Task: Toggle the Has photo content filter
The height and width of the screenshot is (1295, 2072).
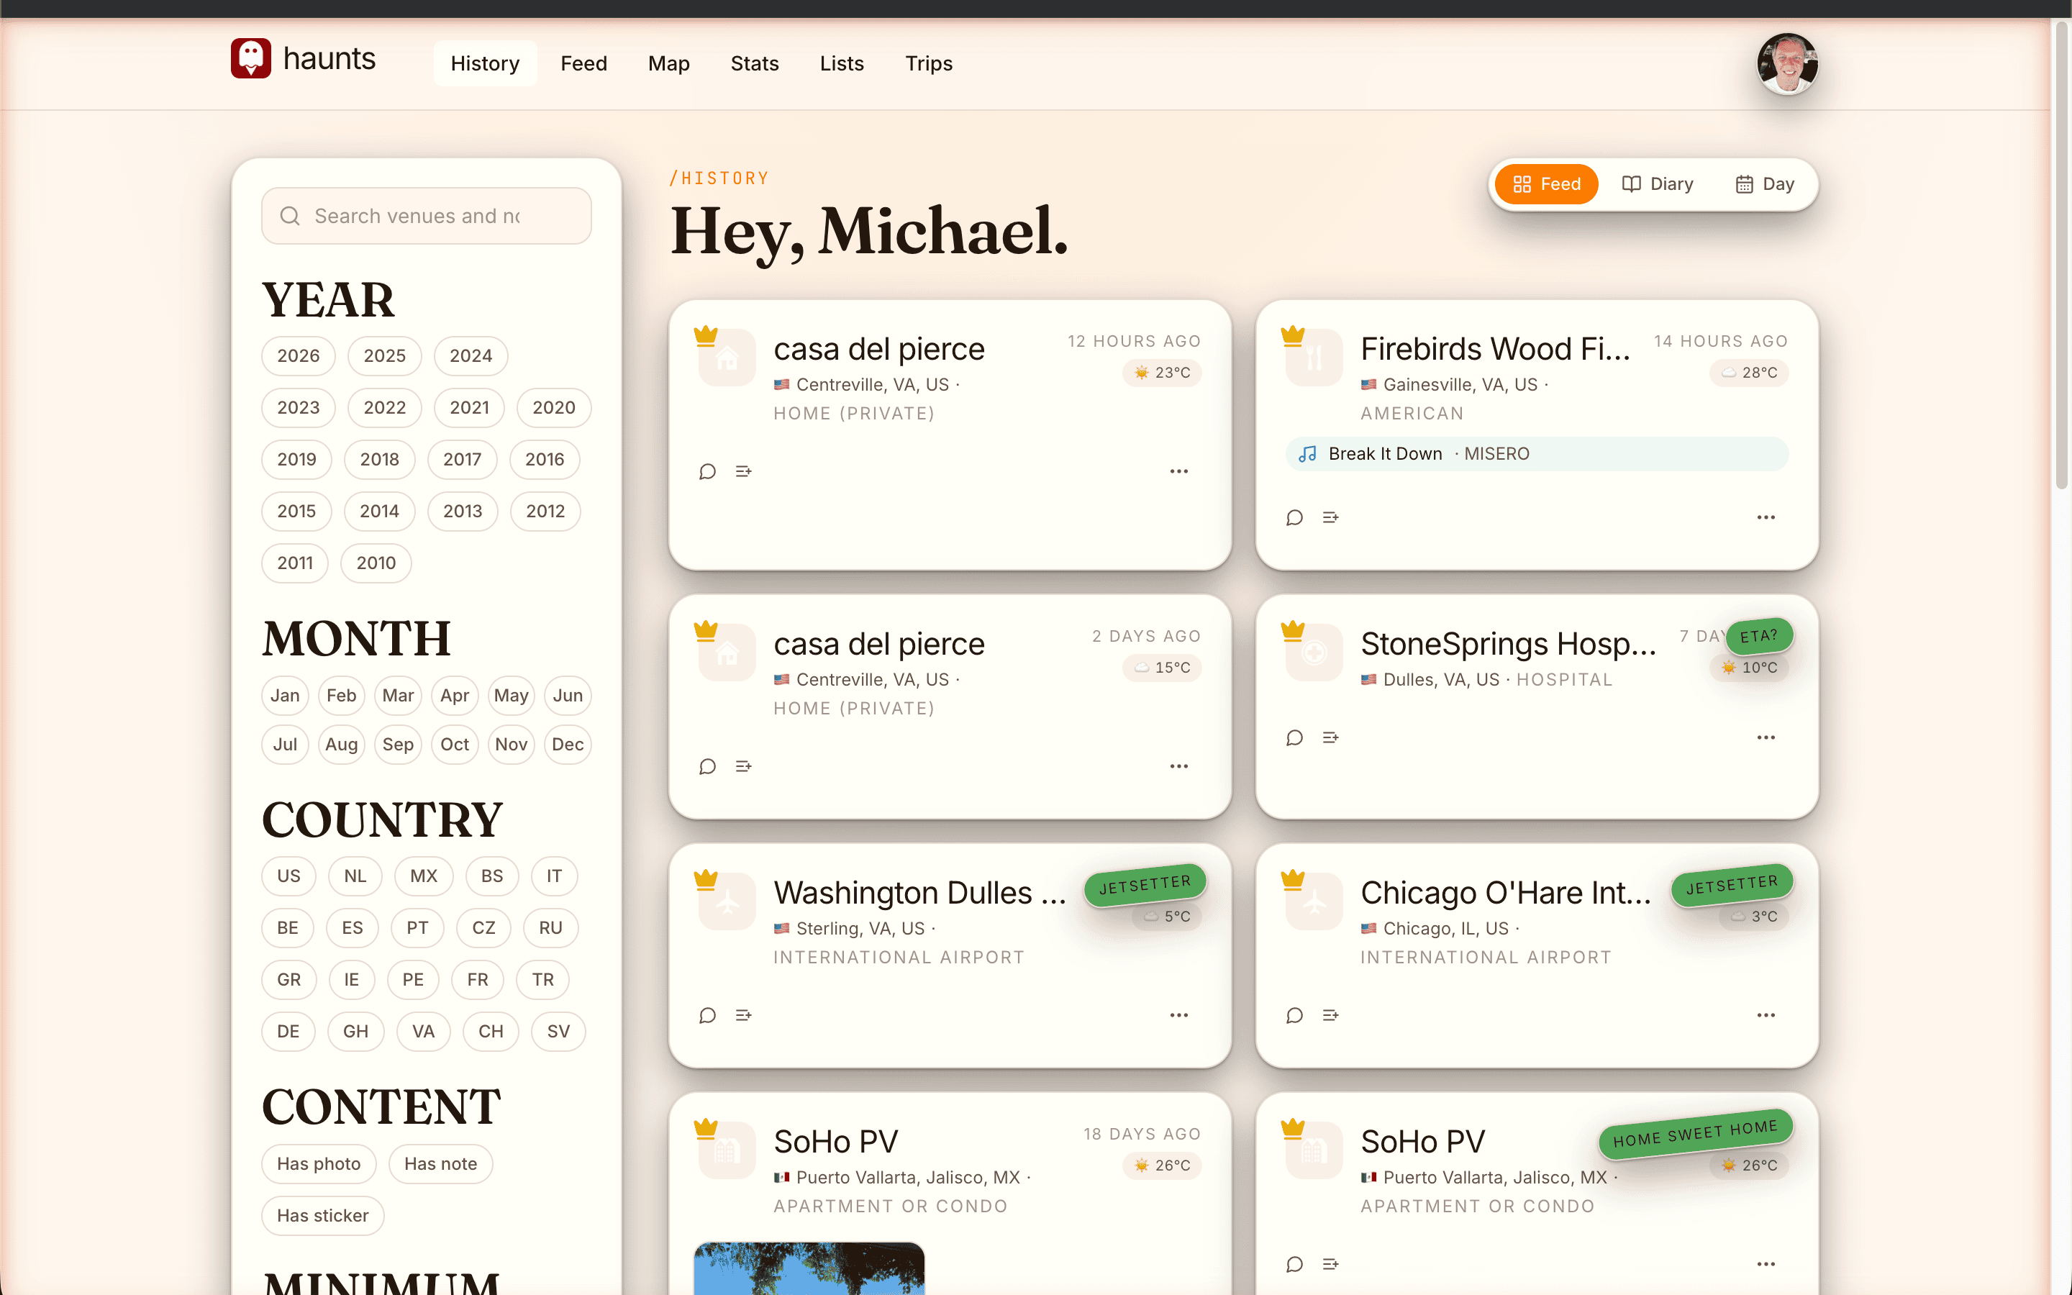Action: point(319,1163)
